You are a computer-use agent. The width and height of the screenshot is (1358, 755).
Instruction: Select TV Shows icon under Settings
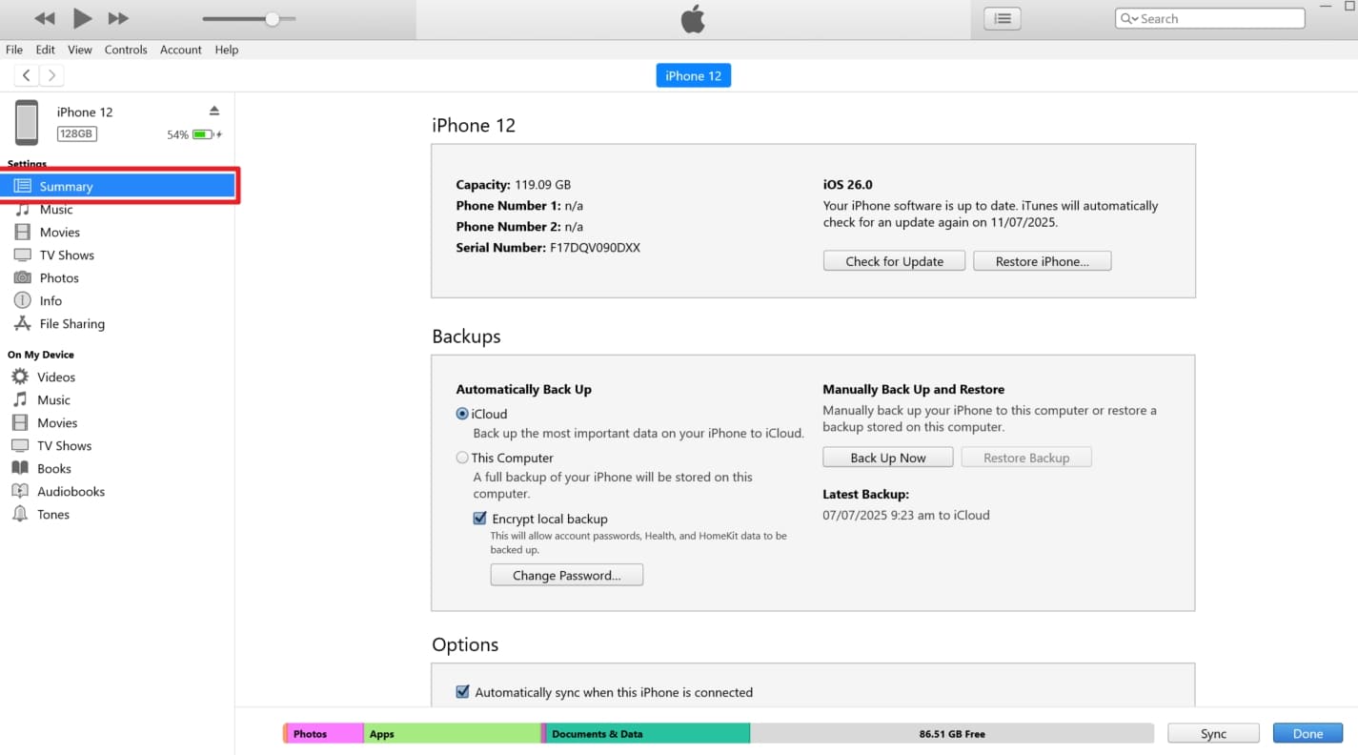[x=22, y=255]
